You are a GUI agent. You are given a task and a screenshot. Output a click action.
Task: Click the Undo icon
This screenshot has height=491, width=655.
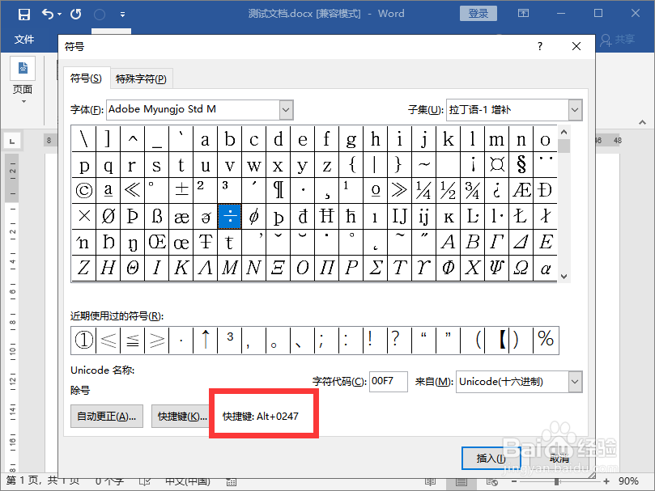tap(47, 14)
